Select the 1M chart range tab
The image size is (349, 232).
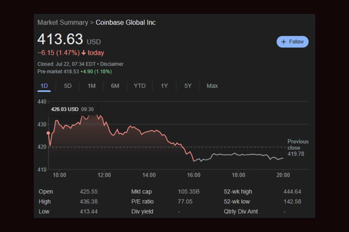click(91, 86)
